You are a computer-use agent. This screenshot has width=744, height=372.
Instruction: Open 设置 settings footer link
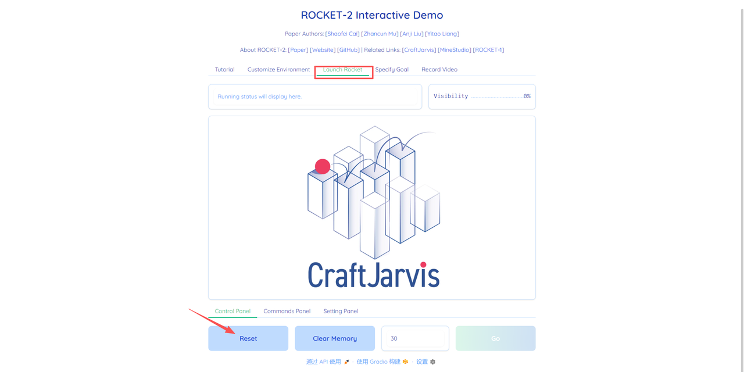coord(422,362)
